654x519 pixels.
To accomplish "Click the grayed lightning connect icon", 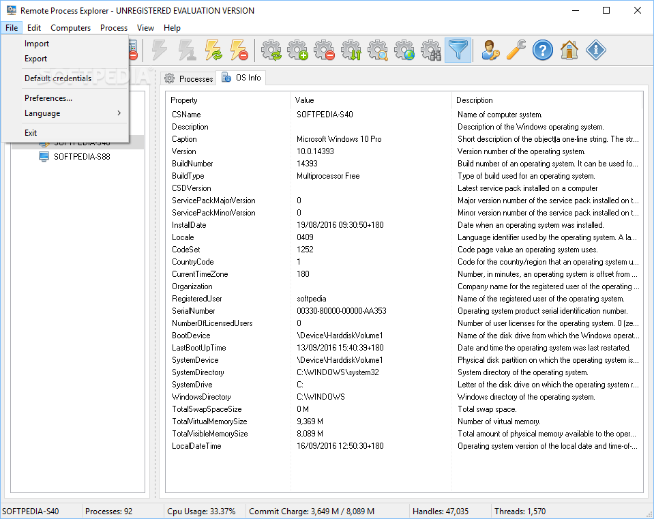I will (x=160, y=50).
